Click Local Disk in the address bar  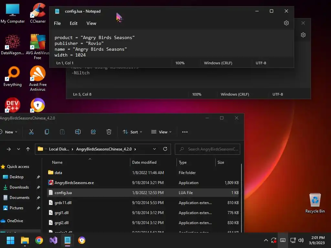pyautogui.click(x=59, y=149)
